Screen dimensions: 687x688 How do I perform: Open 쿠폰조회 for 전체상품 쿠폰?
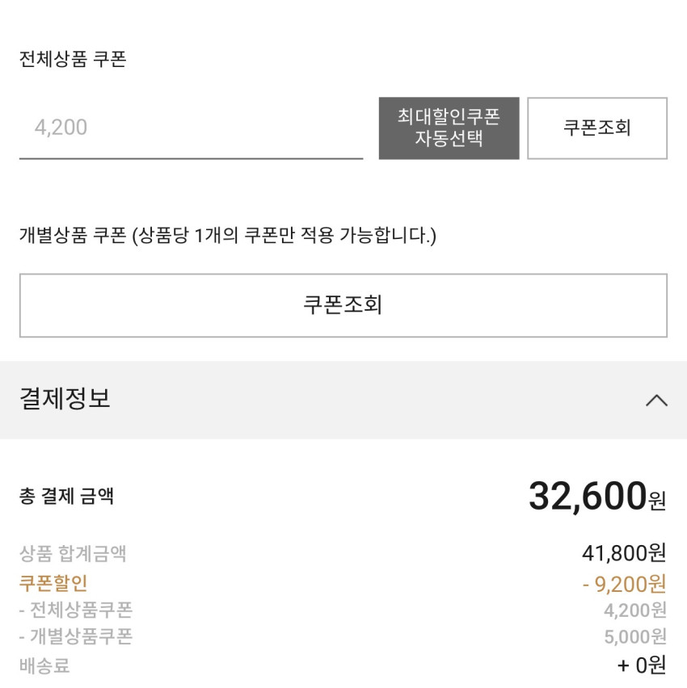[x=597, y=128]
